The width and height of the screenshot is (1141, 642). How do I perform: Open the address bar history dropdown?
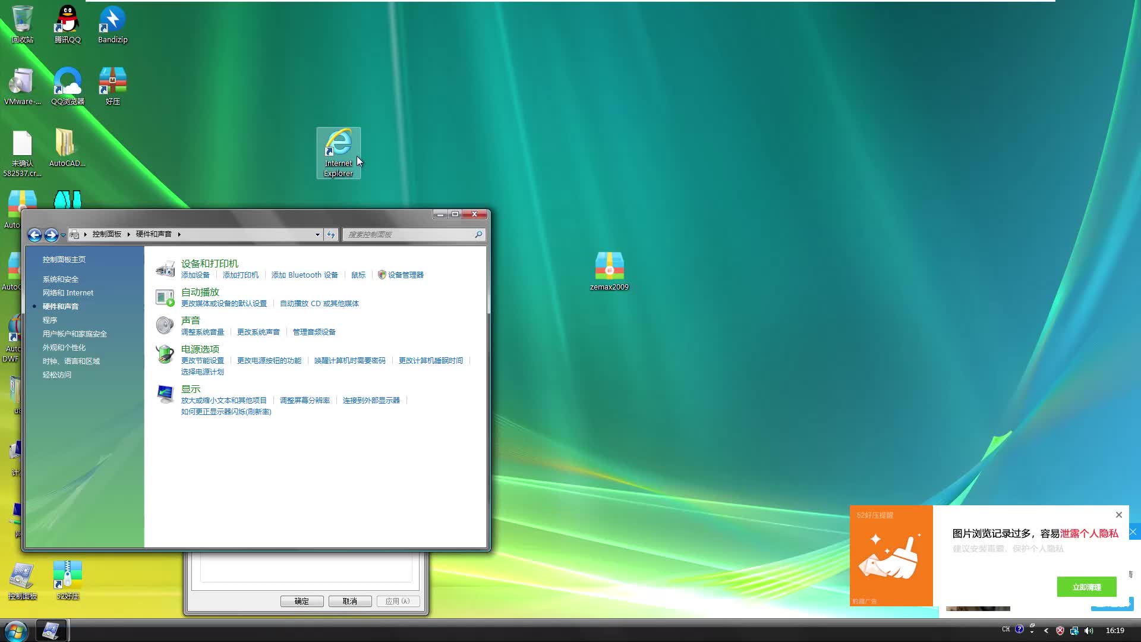317,234
